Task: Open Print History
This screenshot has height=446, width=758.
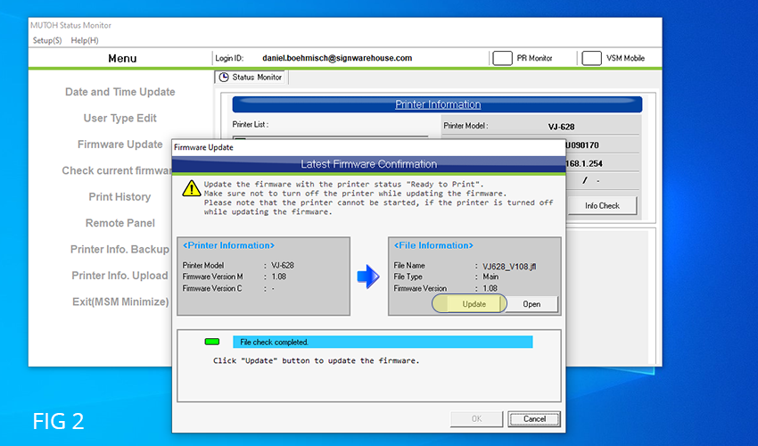Action: [x=119, y=197]
